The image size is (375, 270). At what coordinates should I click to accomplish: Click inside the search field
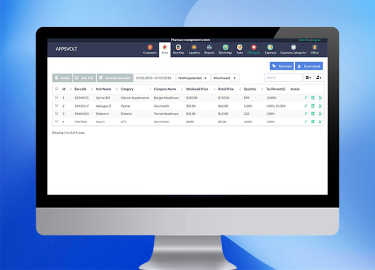(282, 77)
